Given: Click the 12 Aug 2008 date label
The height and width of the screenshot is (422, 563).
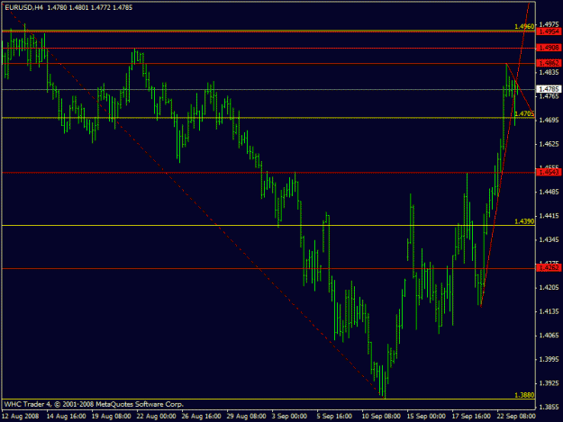Looking at the screenshot, I should pyautogui.click(x=21, y=417).
